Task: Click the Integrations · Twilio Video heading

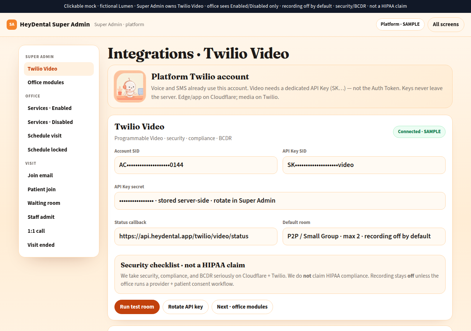Action: tap(198, 53)
